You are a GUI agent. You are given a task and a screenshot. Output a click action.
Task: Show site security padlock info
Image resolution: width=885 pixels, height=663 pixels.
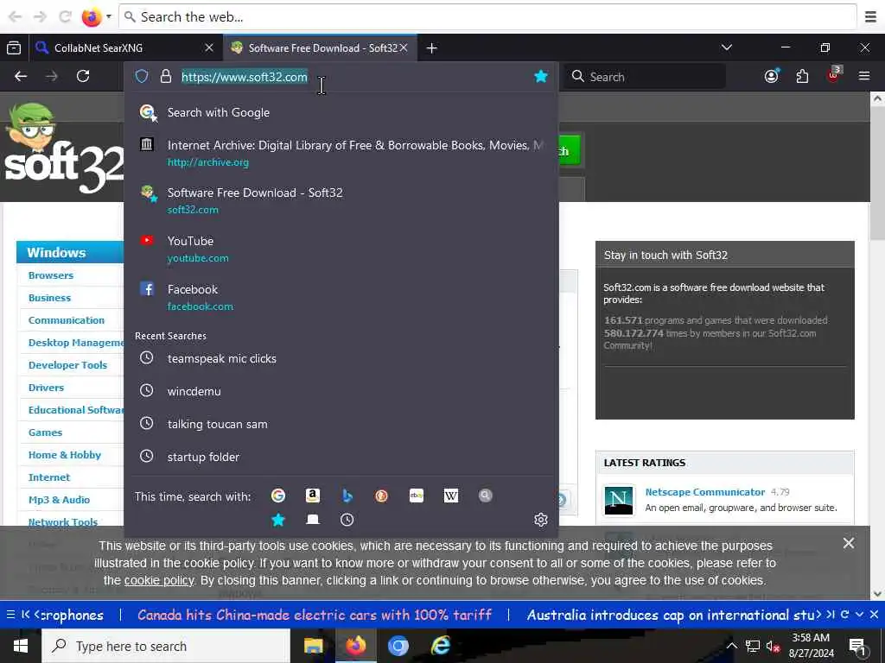click(x=165, y=77)
